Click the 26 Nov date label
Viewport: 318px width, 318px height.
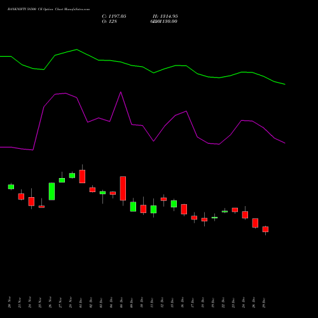pyautogui.click(x=50, y=302)
